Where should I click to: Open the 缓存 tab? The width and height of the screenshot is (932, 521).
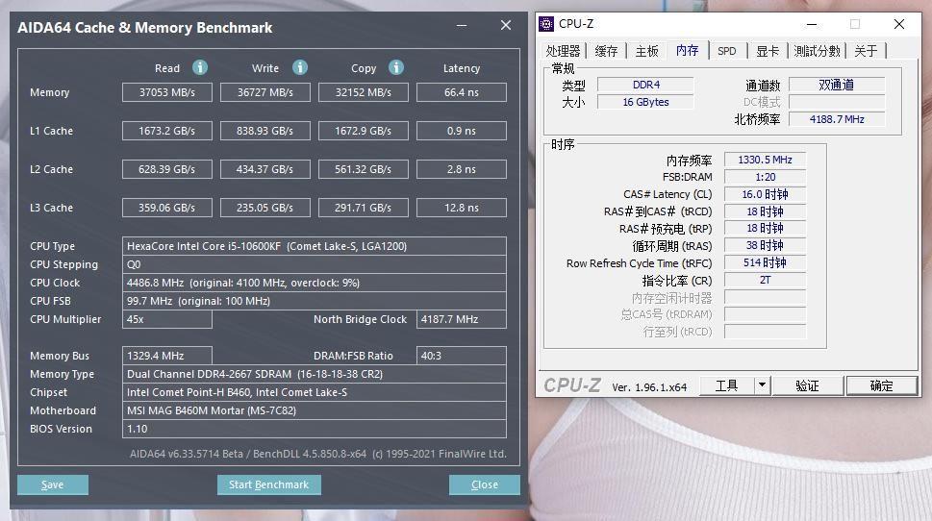[607, 51]
